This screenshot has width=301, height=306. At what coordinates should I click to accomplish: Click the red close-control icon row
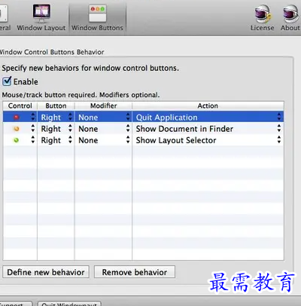pos(17,117)
